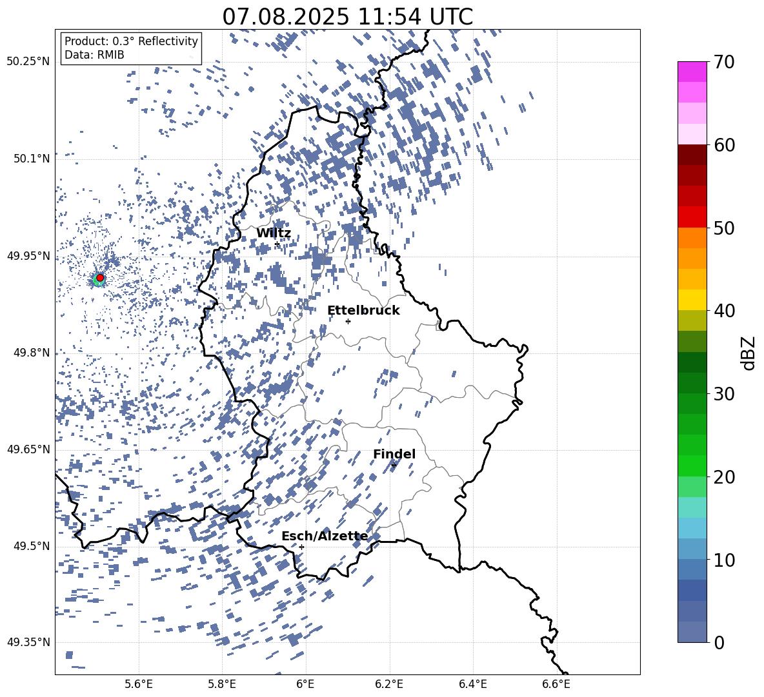Image resolution: width=764 pixels, height=697 pixels.
Task: Click the 6.6°E longitude label
Action: (x=556, y=684)
